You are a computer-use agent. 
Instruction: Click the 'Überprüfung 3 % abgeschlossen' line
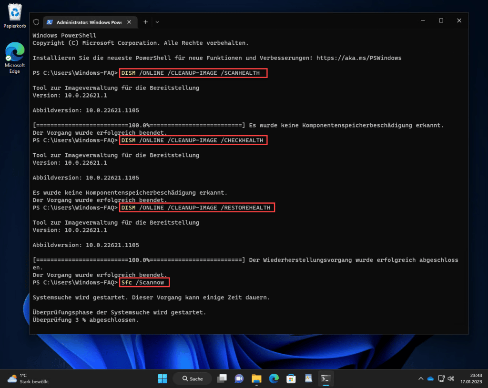point(86,320)
